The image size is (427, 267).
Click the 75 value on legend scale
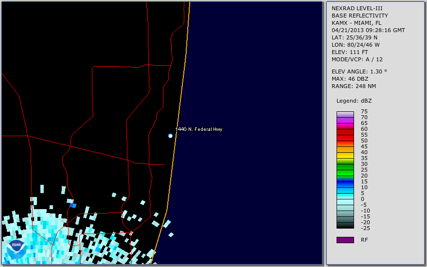pos(364,111)
